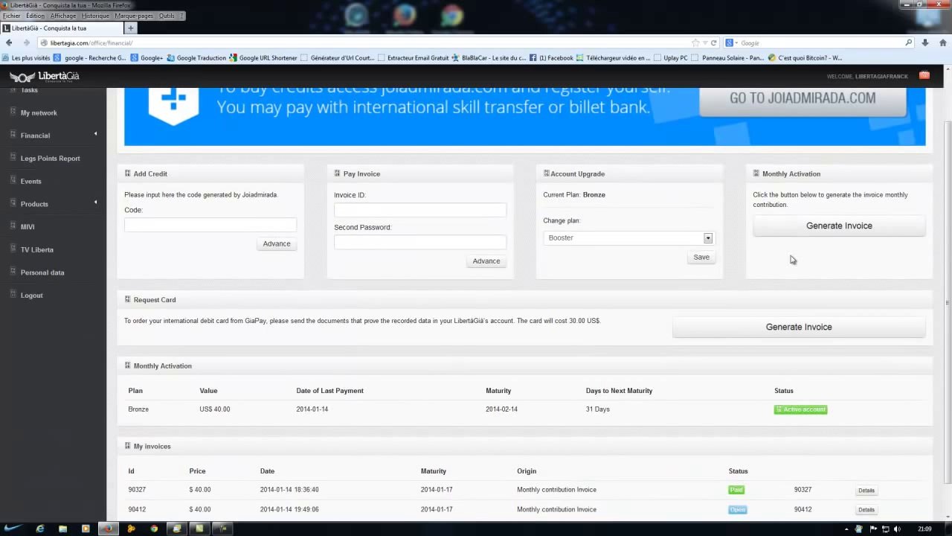Expand the Products sidebar submenu arrow
This screenshot has height=536, width=952.
(95, 202)
